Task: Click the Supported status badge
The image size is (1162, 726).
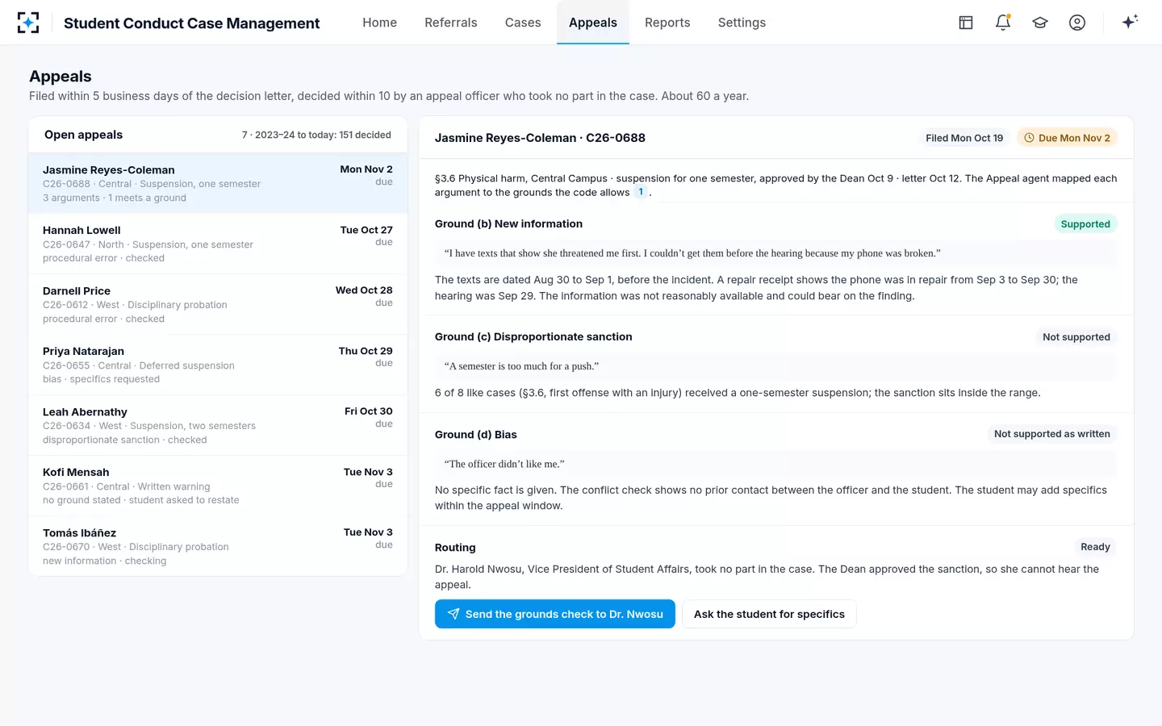Action: tap(1085, 224)
